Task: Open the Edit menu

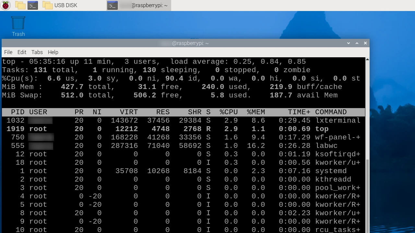Action: tap(22, 52)
